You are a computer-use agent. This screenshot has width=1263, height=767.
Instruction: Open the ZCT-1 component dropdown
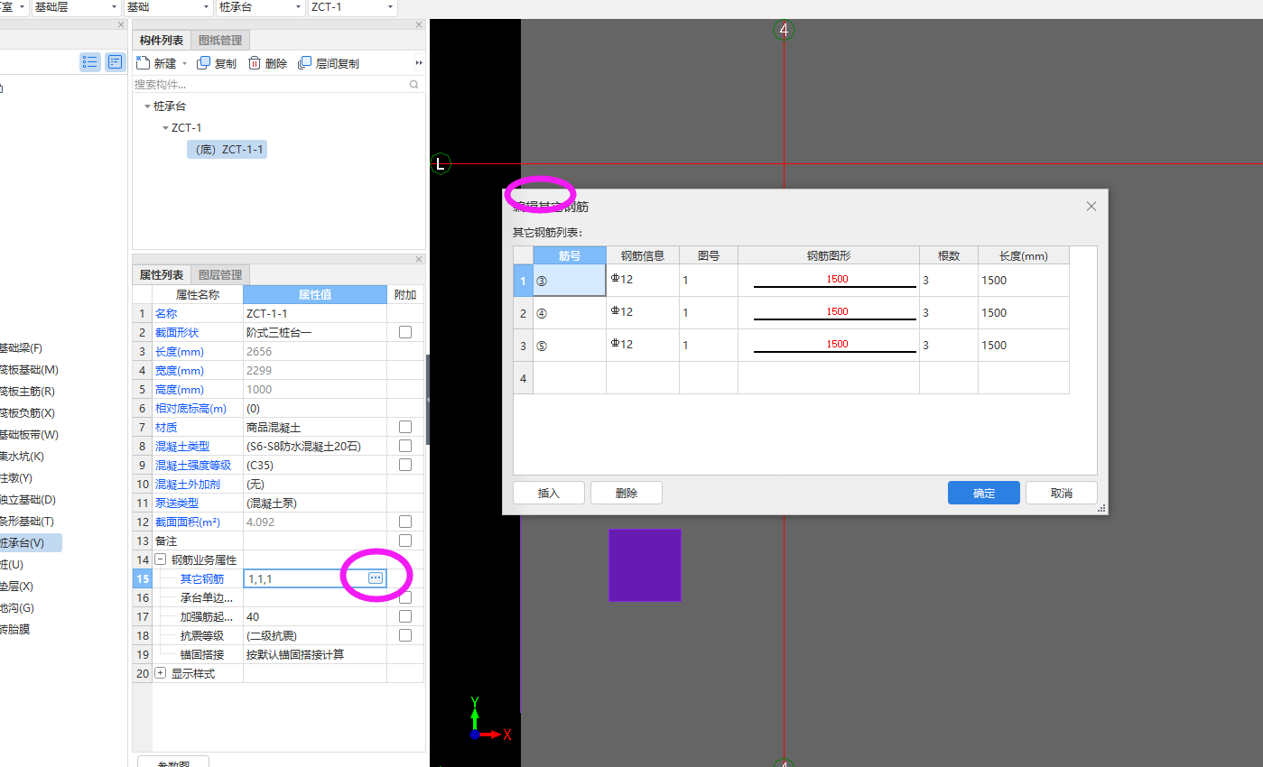click(x=352, y=7)
